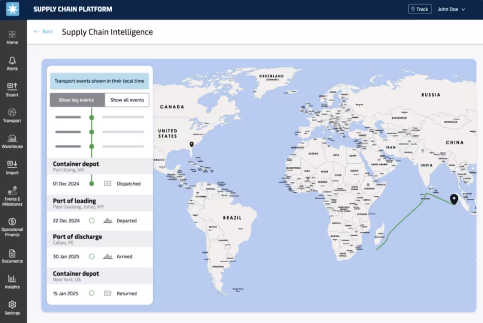View the Documents section
Screen dimensions: 483x323
pyautogui.click(x=12, y=256)
